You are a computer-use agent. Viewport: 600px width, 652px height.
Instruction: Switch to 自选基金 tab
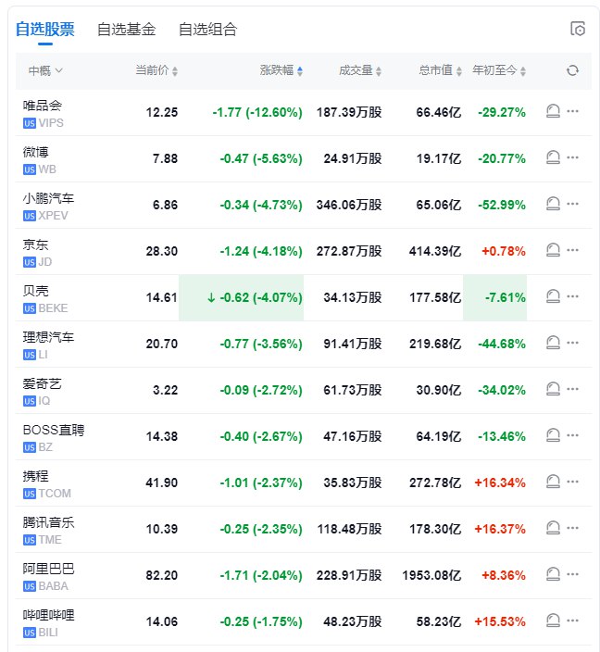tap(127, 30)
